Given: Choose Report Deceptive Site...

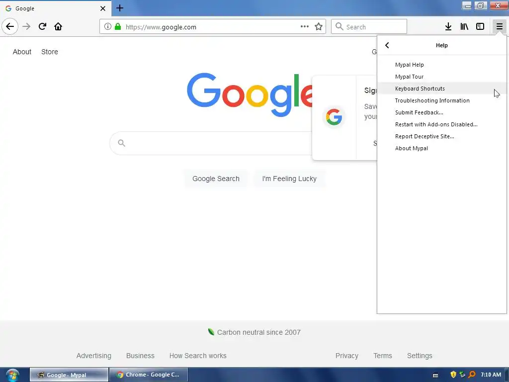Looking at the screenshot, I should pyautogui.click(x=441, y=136).
